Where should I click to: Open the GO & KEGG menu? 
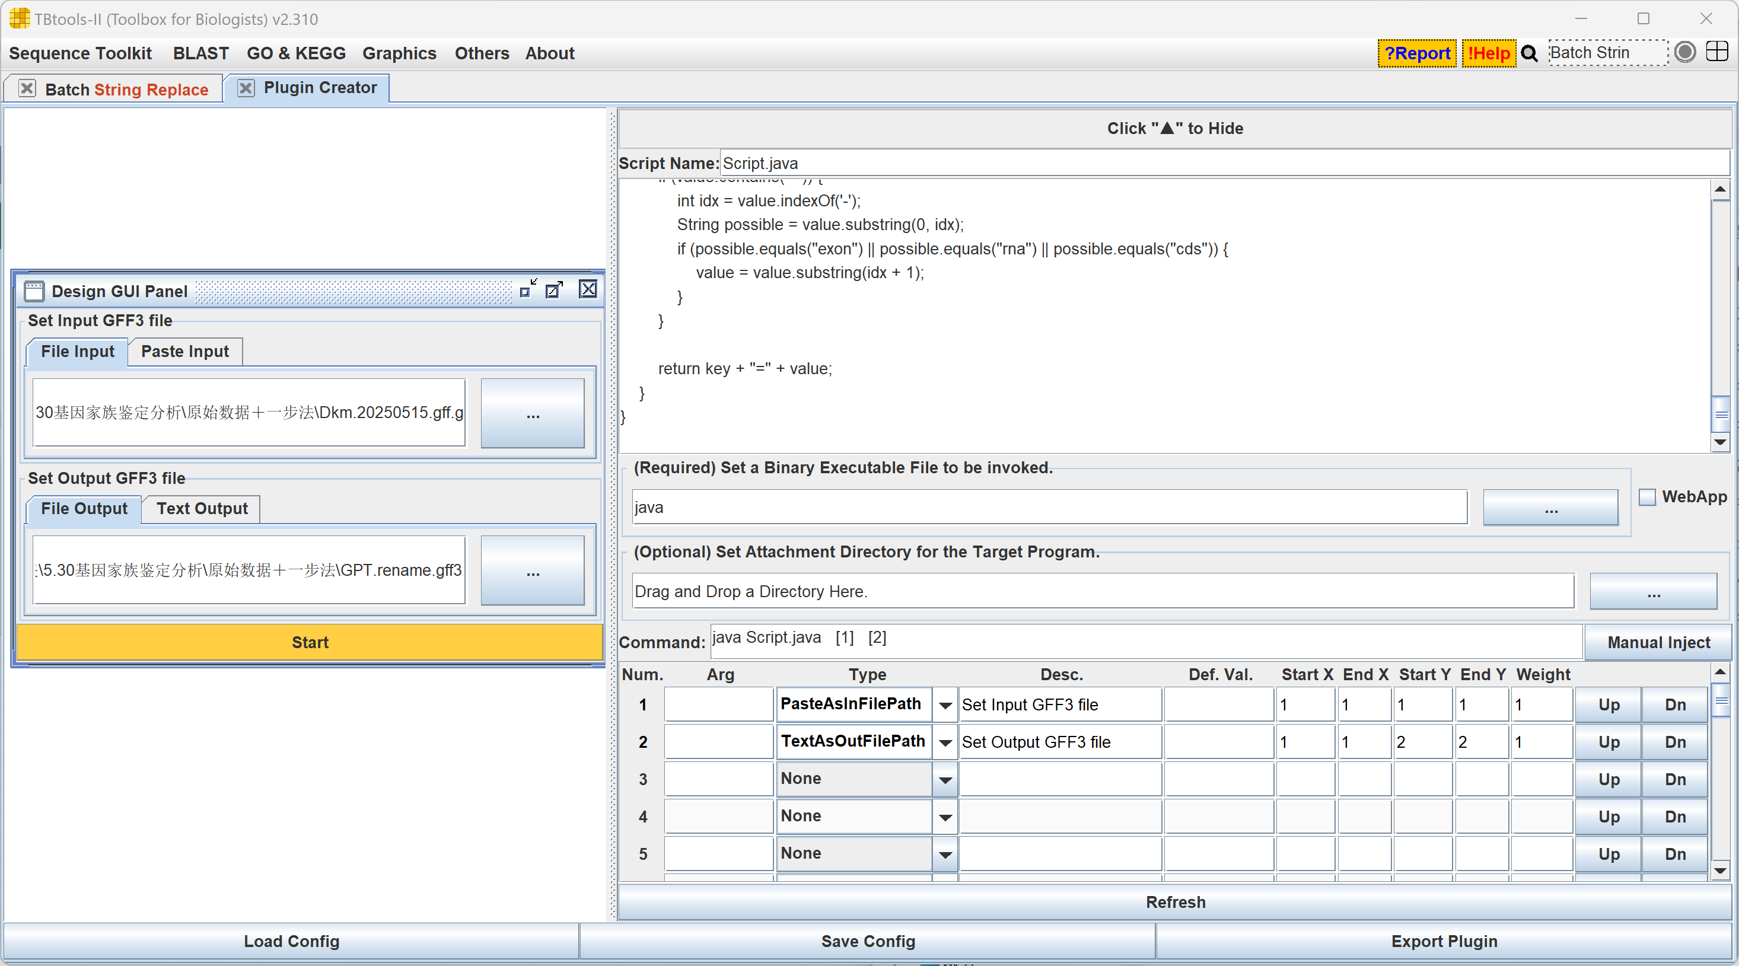[296, 53]
